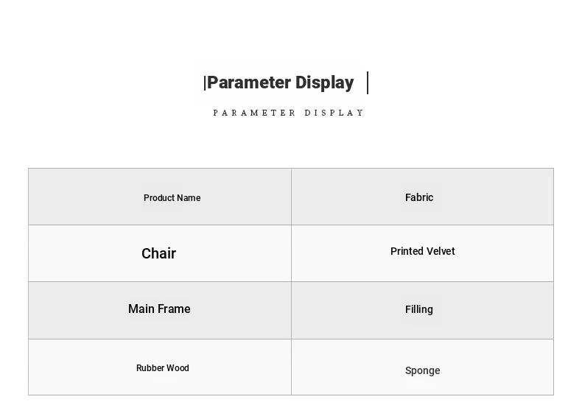
Task: Click the divider between Main Frame and Filling cells
Action: tap(291, 310)
